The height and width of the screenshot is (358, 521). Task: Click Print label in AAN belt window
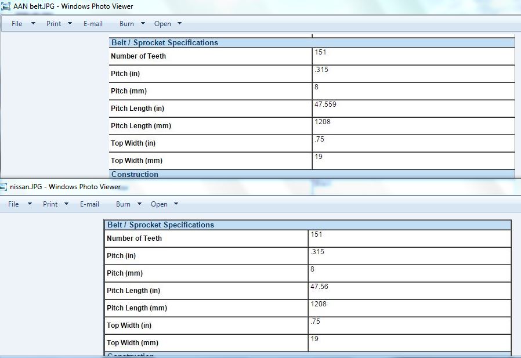point(54,24)
